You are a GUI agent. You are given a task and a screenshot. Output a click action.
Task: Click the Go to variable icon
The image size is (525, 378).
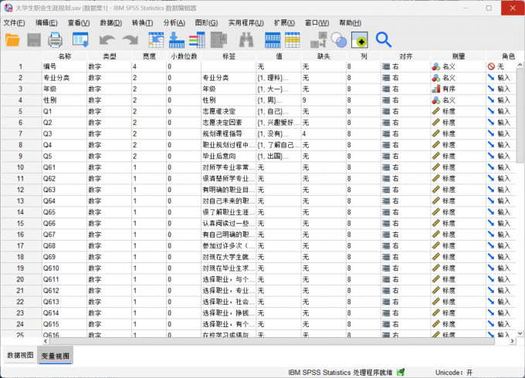[177, 40]
